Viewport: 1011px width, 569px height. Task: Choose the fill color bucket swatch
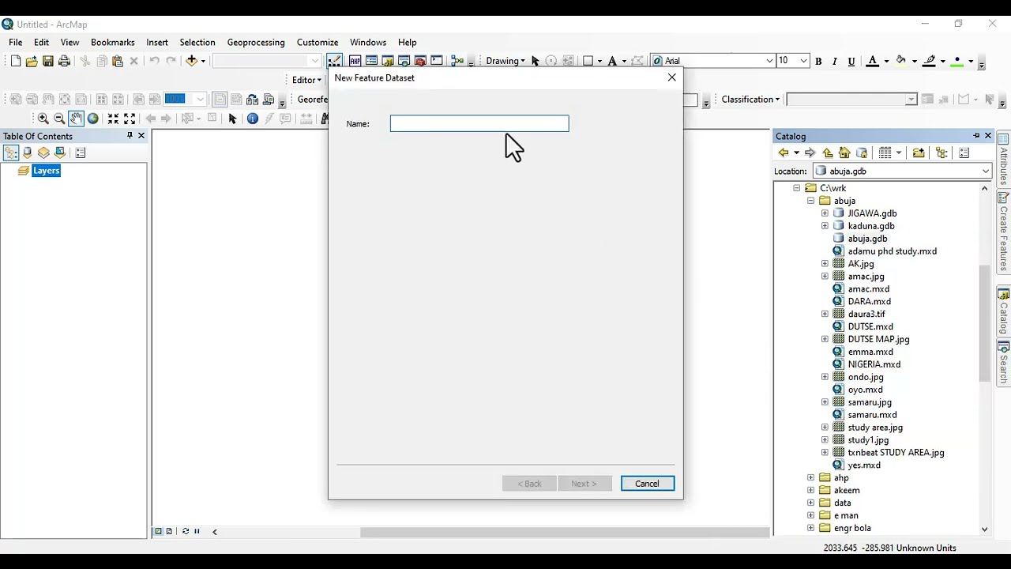[x=901, y=61]
